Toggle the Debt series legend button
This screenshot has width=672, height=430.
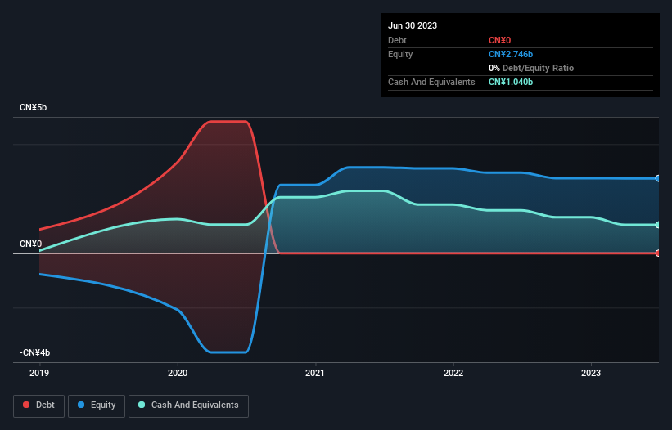(x=38, y=405)
